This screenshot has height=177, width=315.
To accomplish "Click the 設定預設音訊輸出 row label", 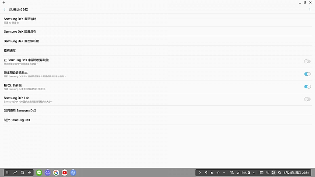I will [16, 73].
